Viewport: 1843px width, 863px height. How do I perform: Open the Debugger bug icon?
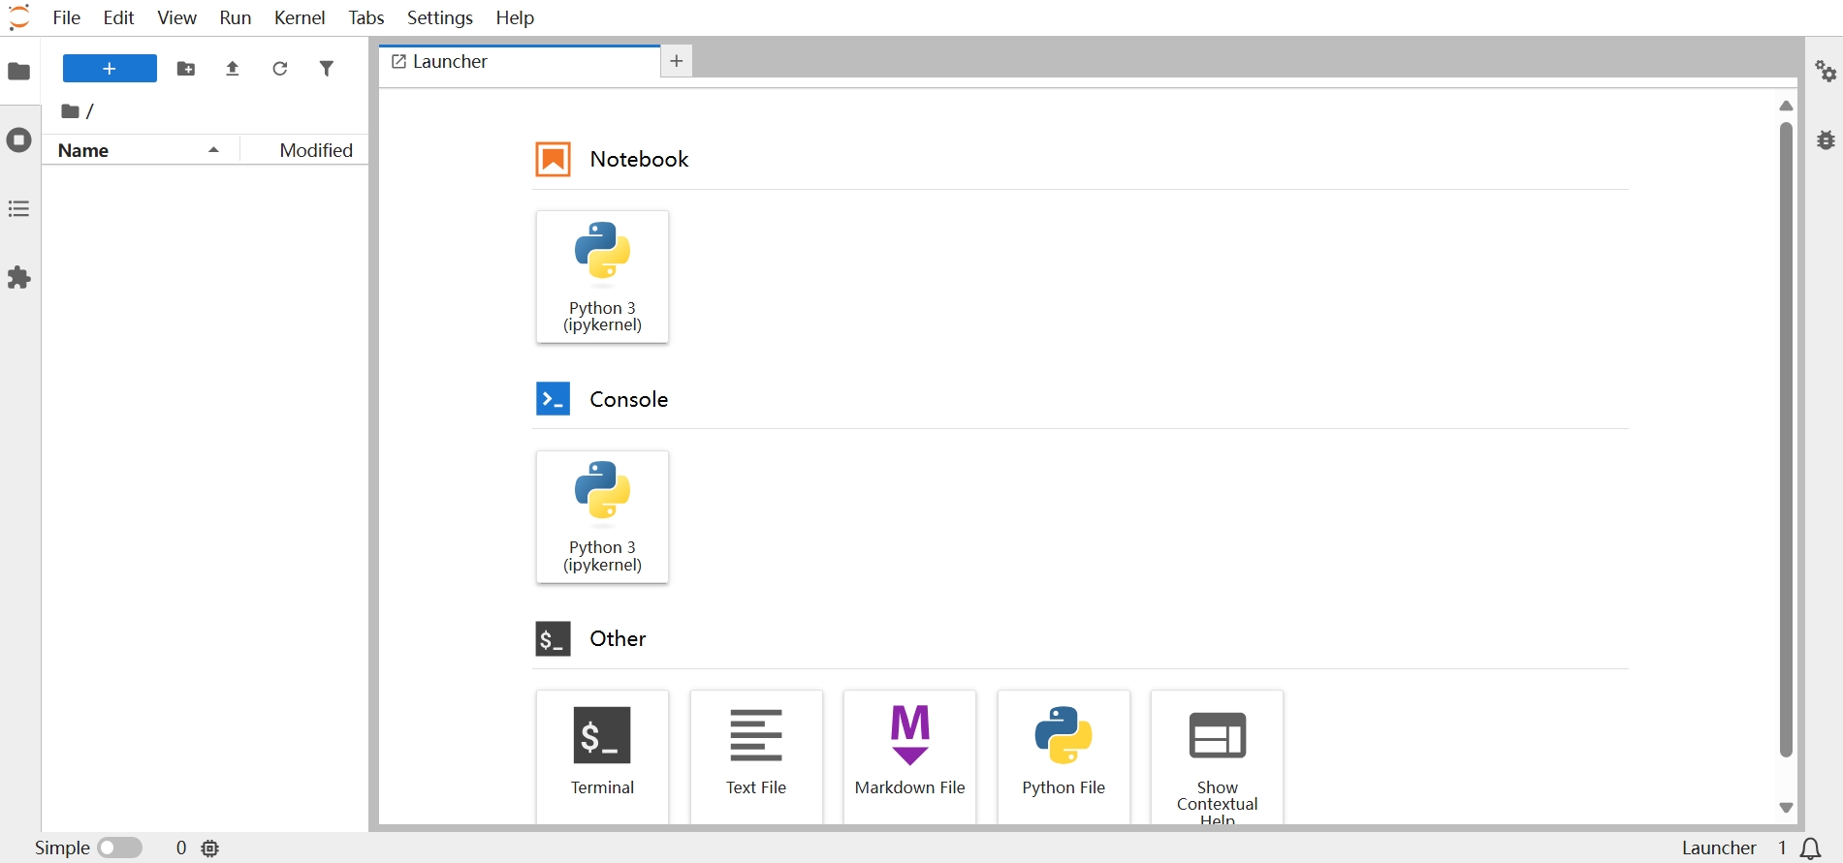[1826, 140]
